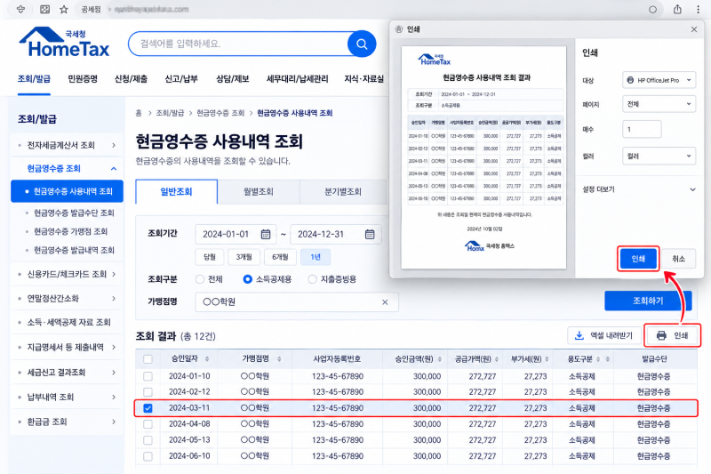Open the 컬러 dropdown in print dialog

coord(659,156)
